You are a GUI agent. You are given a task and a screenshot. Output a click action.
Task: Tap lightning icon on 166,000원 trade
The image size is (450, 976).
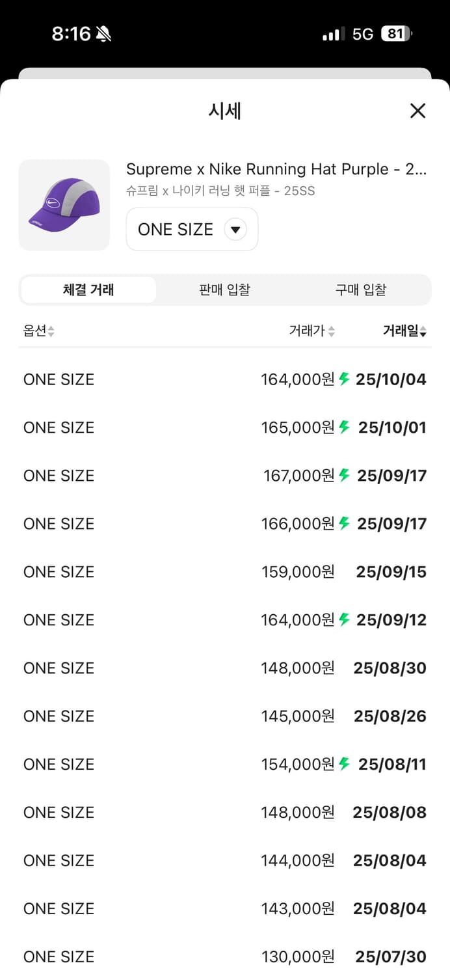coord(345,523)
